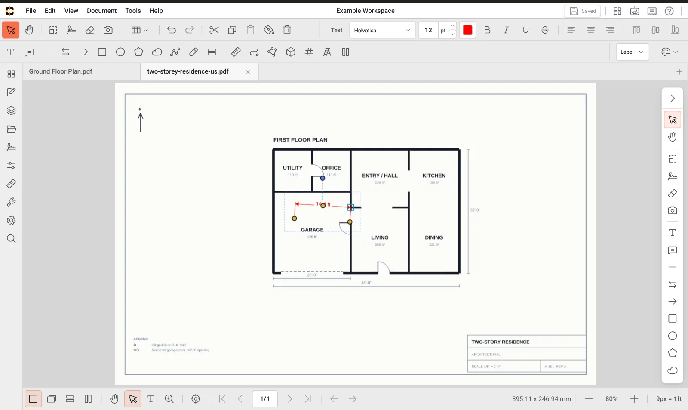Screen dimensions: 688x410
Task: Toggle strikethrough text formatting
Action: point(545,30)
